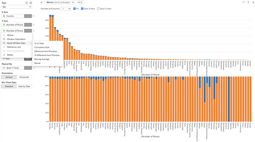Add a new filter with plus icon
The width and height of the screenshot is (255, 142).
click(x=42, y=2)
